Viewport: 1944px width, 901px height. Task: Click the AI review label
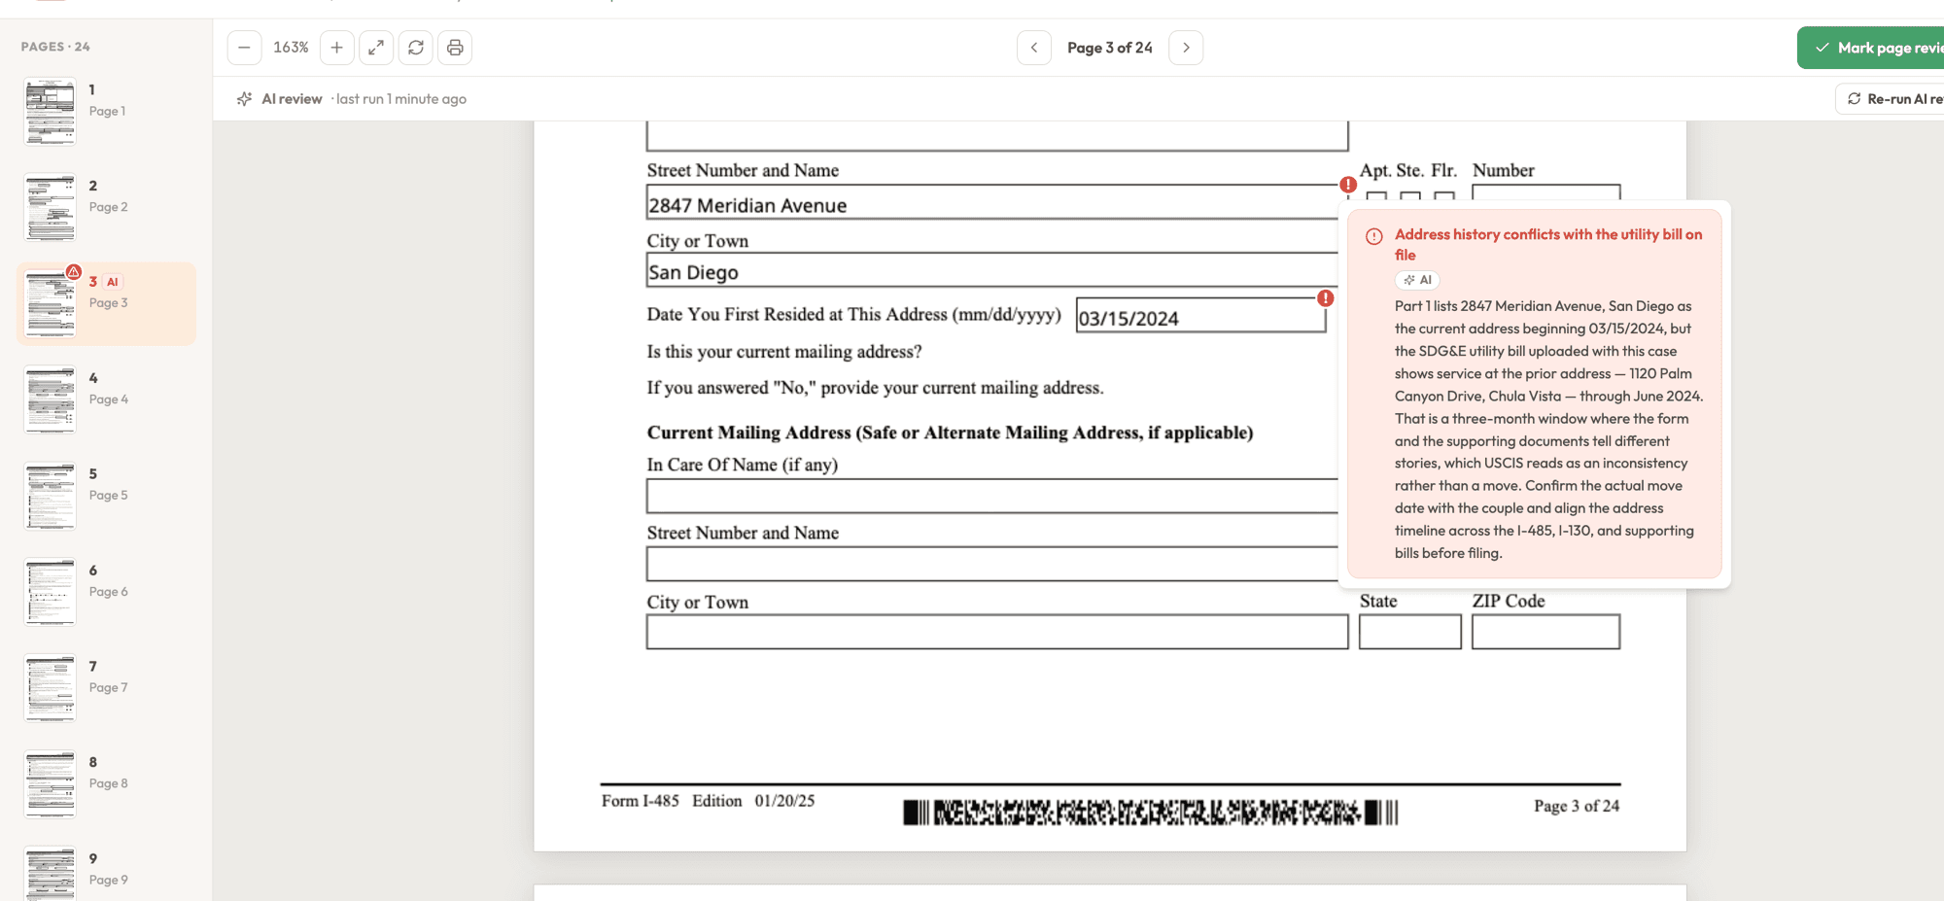click(292, 99)
